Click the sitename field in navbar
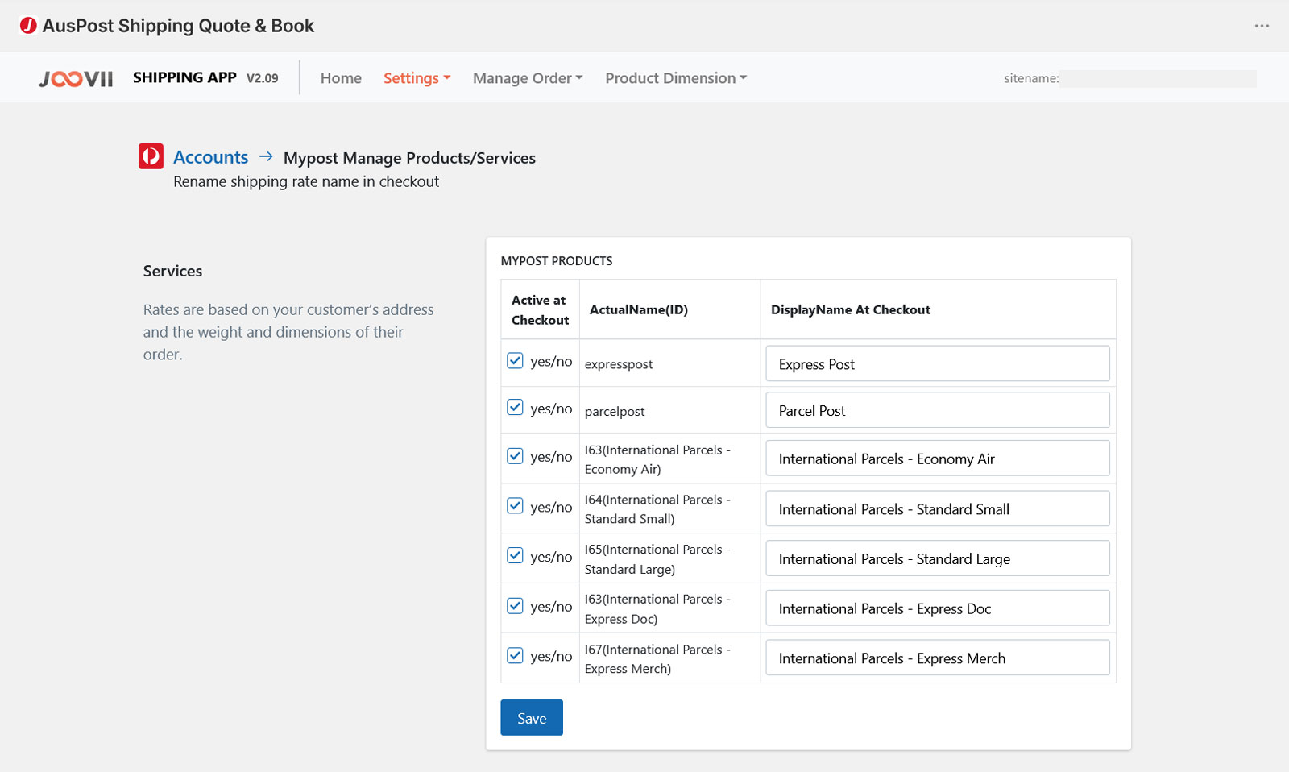Viewport: 1289px width, 772px height. tap(1157, 78)
